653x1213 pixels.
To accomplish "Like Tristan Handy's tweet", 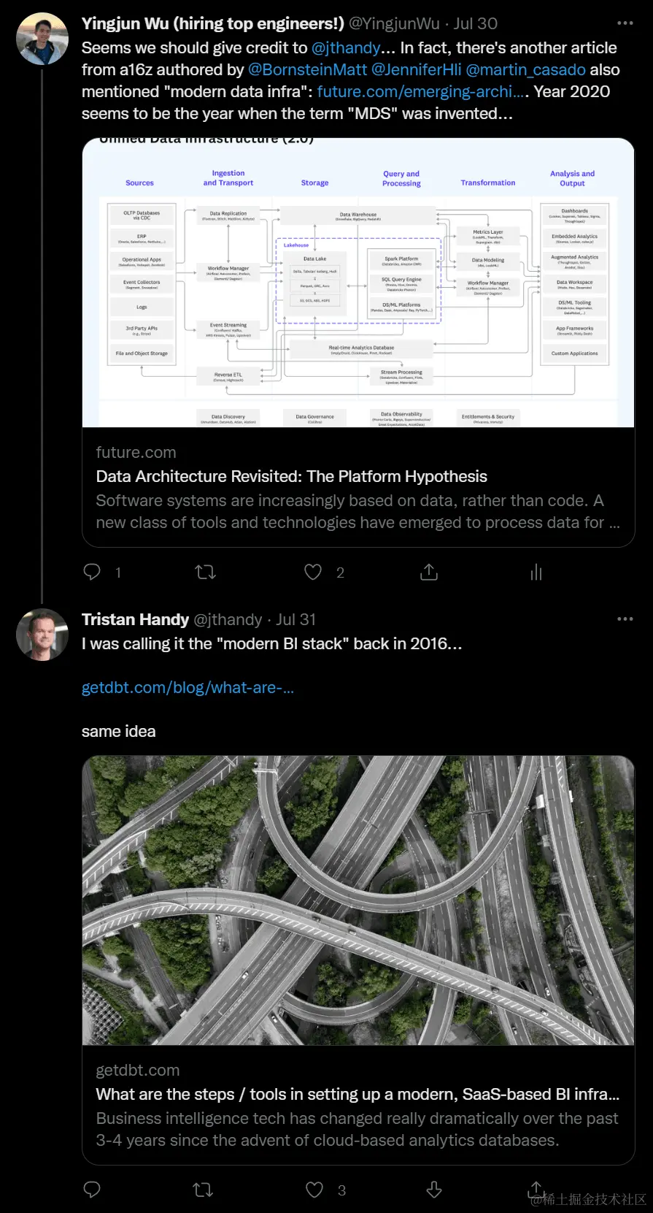I will click(314, 1190).
